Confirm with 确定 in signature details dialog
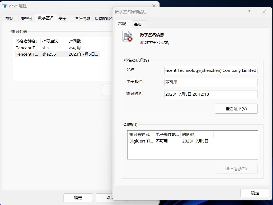The height and width of the screenshot is (205, 273). click(x=255, y=193)
